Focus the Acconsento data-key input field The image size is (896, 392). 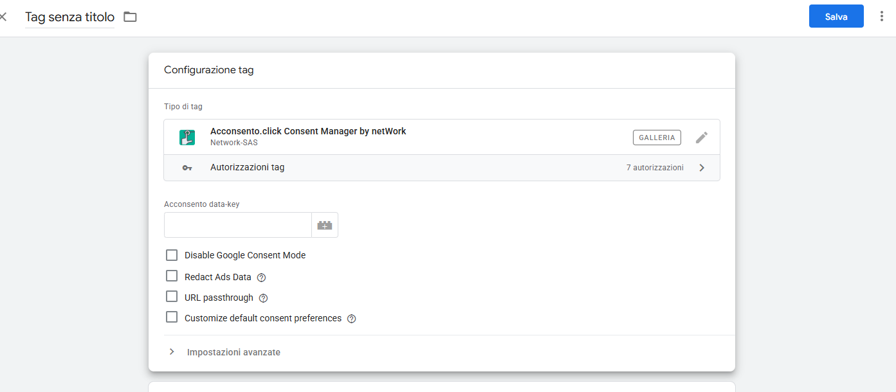238,225
